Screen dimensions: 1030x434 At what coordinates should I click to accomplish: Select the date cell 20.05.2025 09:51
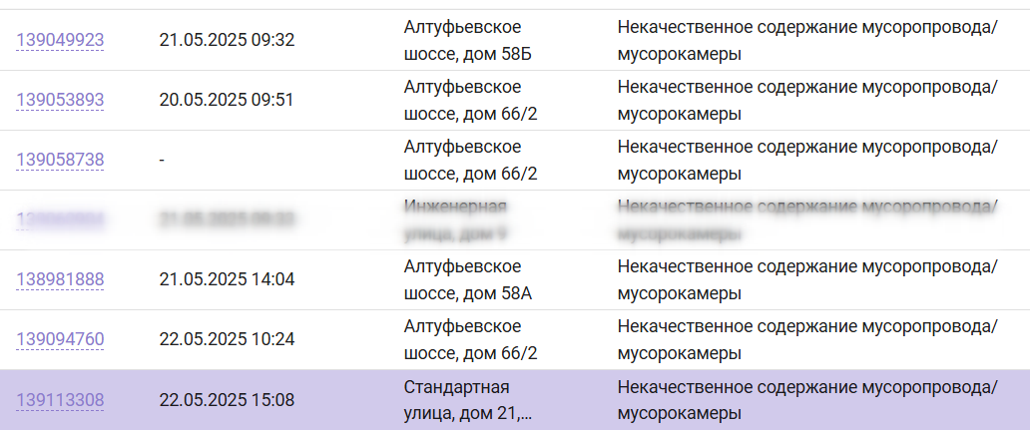[x=227, y=100]
